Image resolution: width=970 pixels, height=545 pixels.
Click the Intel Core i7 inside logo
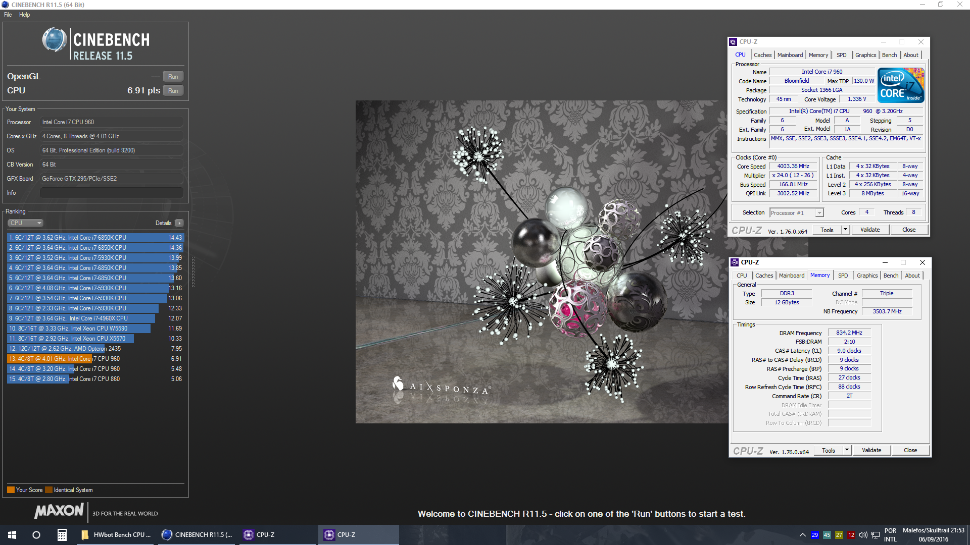[x=901, y=85]
